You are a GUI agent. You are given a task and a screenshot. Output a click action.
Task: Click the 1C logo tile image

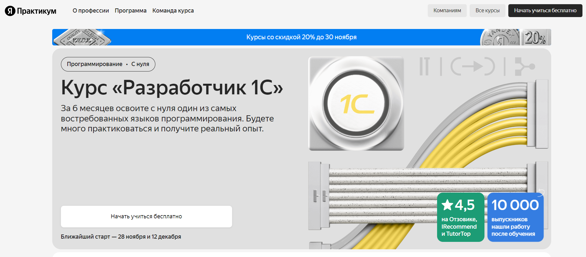[356, 103]
